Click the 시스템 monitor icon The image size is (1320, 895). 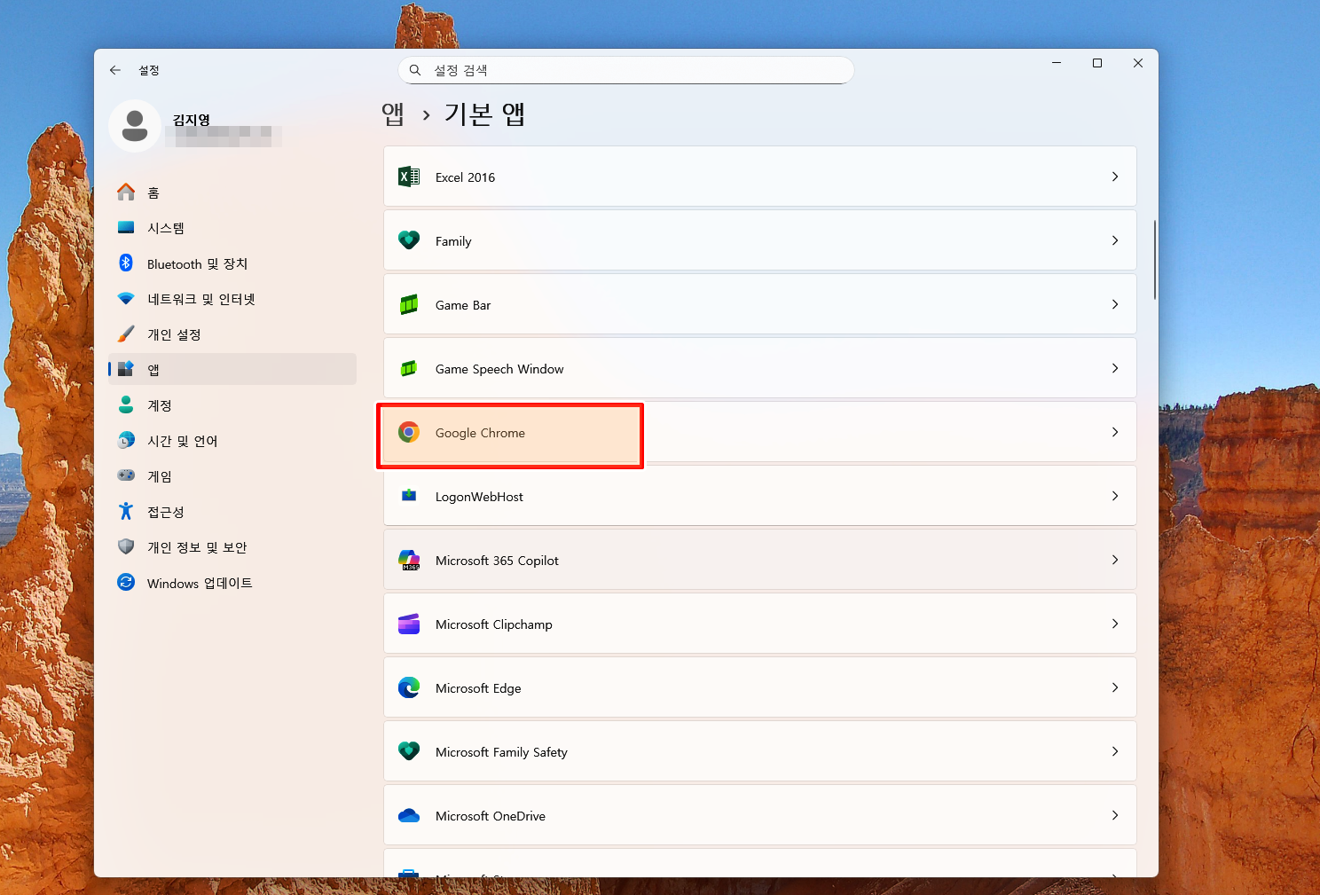point(126,228)
